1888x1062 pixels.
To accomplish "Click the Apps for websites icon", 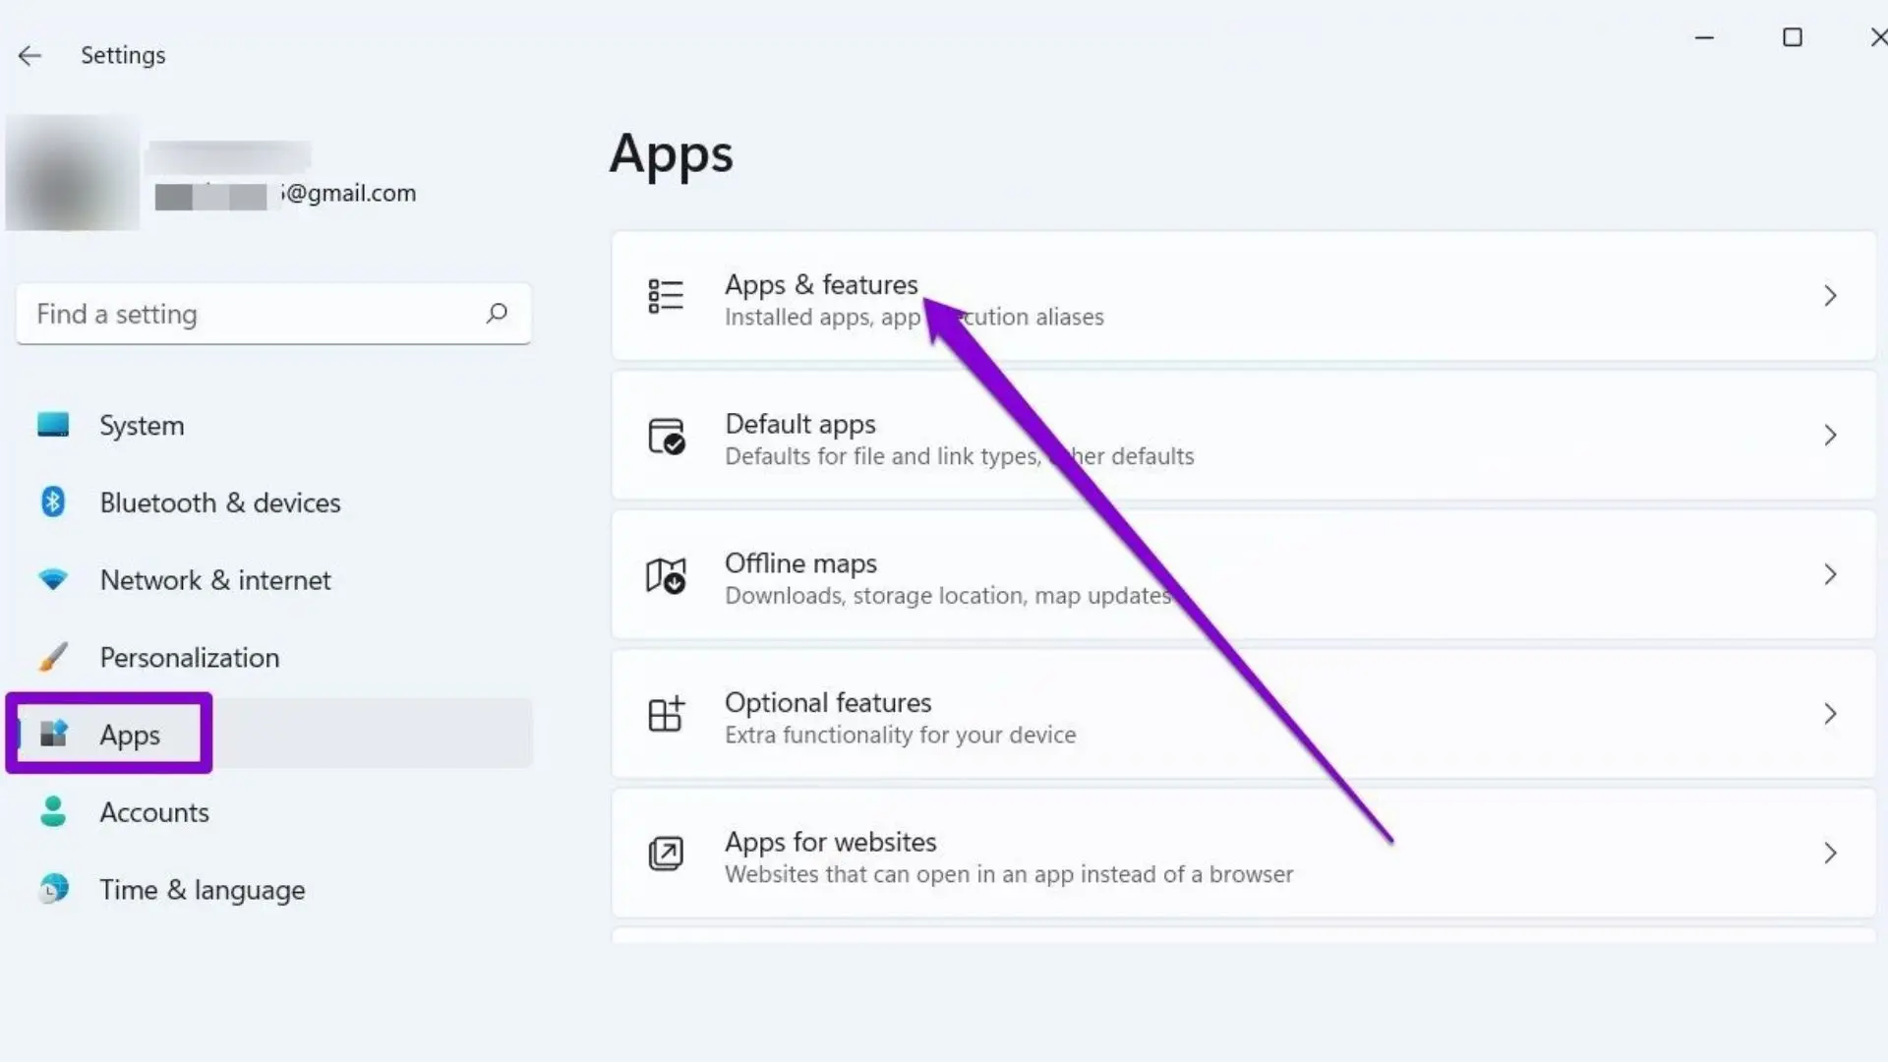I will pos(666,854).
